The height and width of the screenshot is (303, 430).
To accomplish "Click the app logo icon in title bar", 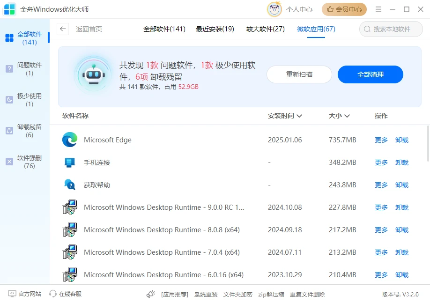I will pos(9,9).
